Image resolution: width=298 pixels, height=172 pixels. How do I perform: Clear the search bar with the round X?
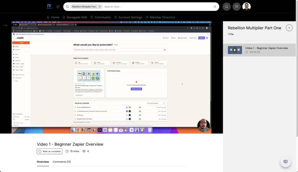pyautogui.click(x=215, y=7)
